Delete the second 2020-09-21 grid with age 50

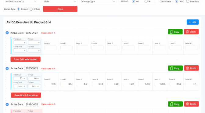click(x=191, y=68)
